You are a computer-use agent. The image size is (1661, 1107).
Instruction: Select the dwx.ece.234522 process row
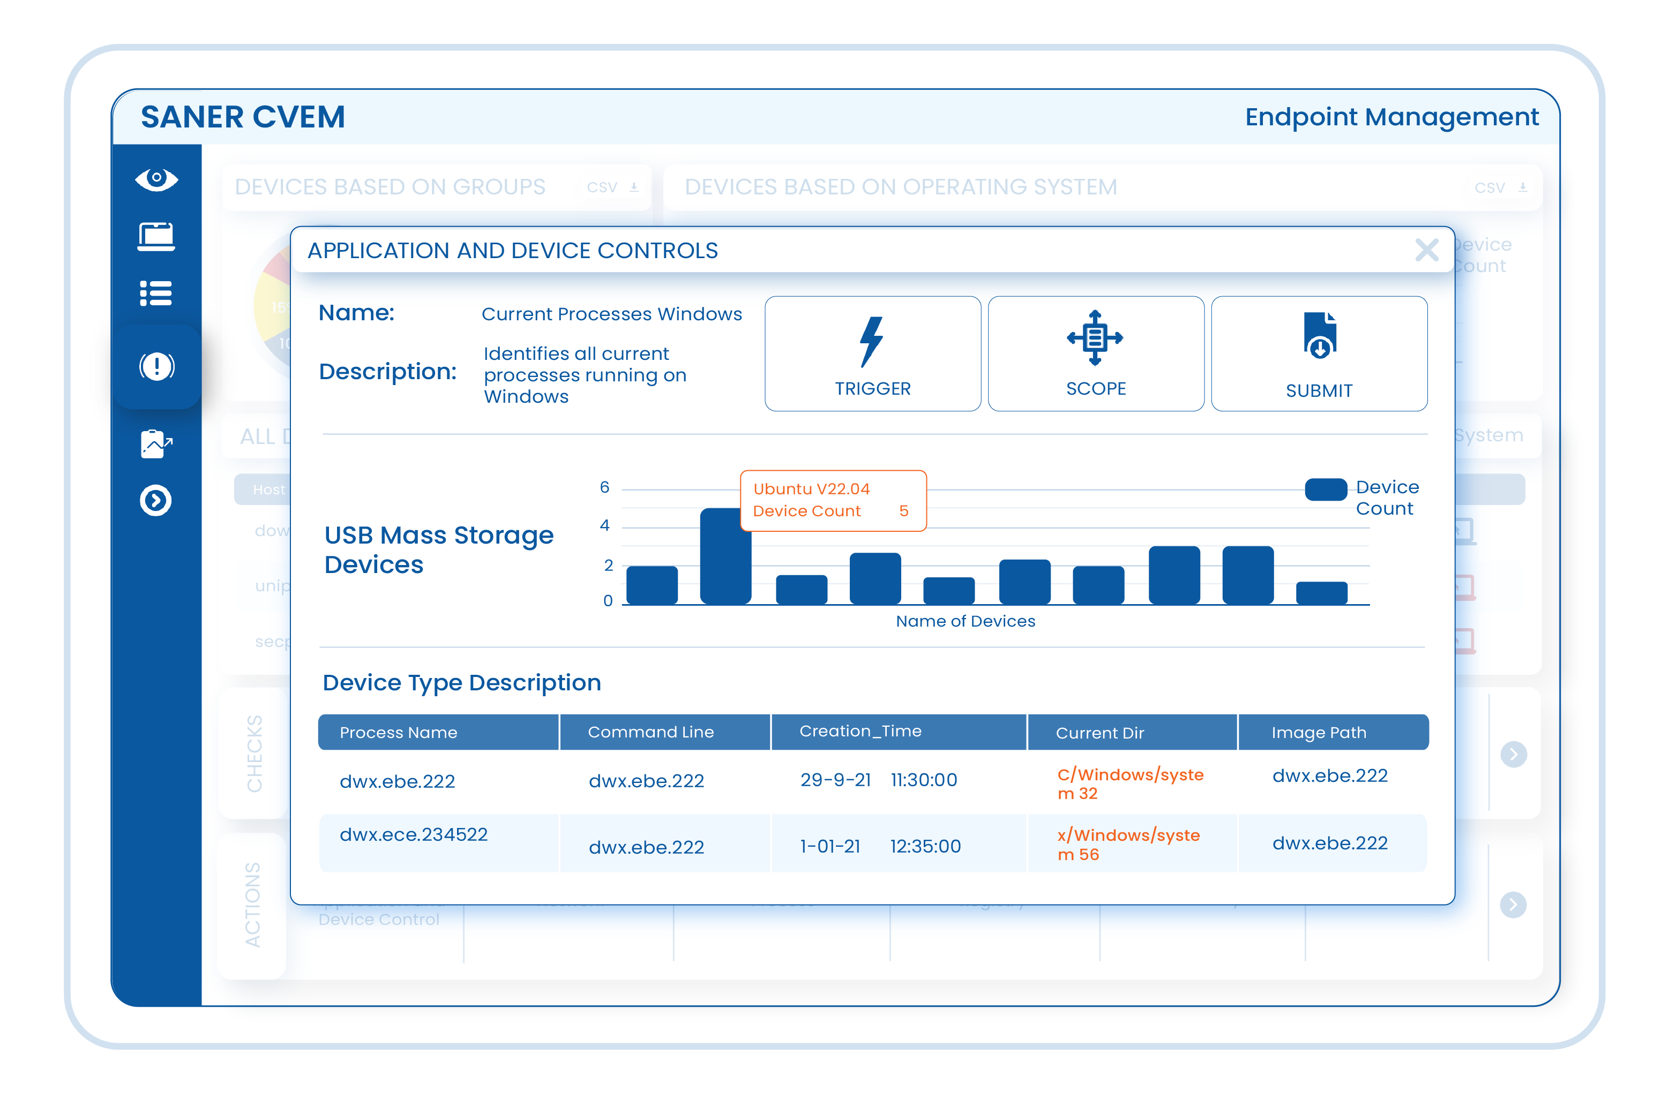(413, 834)
